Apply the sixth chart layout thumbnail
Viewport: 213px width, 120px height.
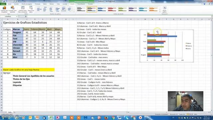(x=70, y=9)
